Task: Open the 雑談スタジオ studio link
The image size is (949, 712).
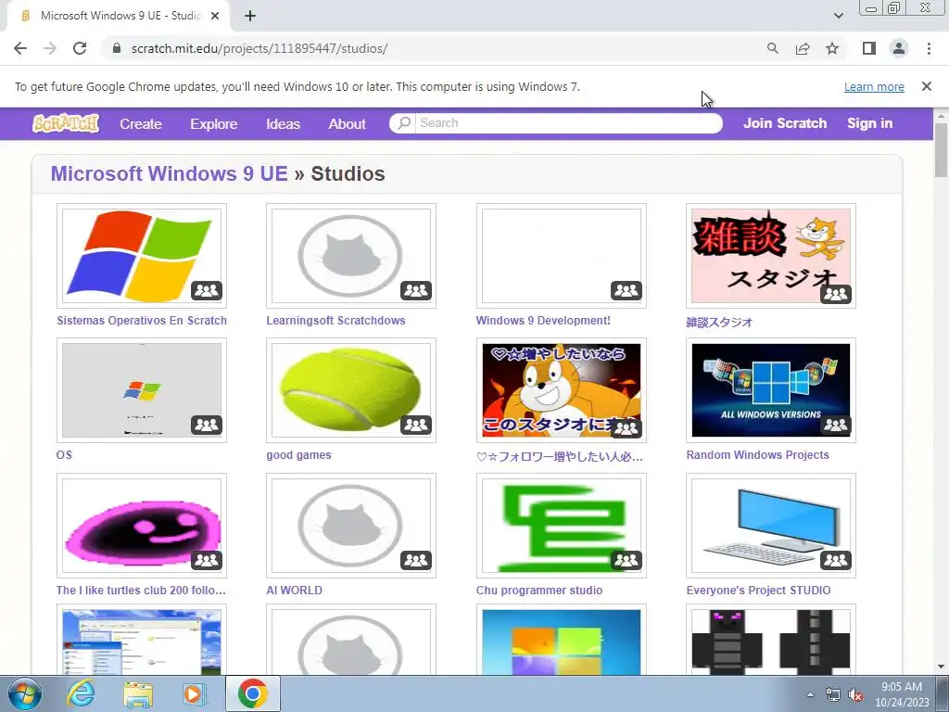Action: tap(719, 323)
